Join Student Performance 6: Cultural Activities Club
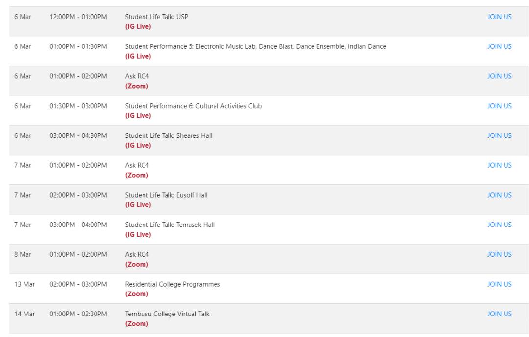 (x=499, y=106)
